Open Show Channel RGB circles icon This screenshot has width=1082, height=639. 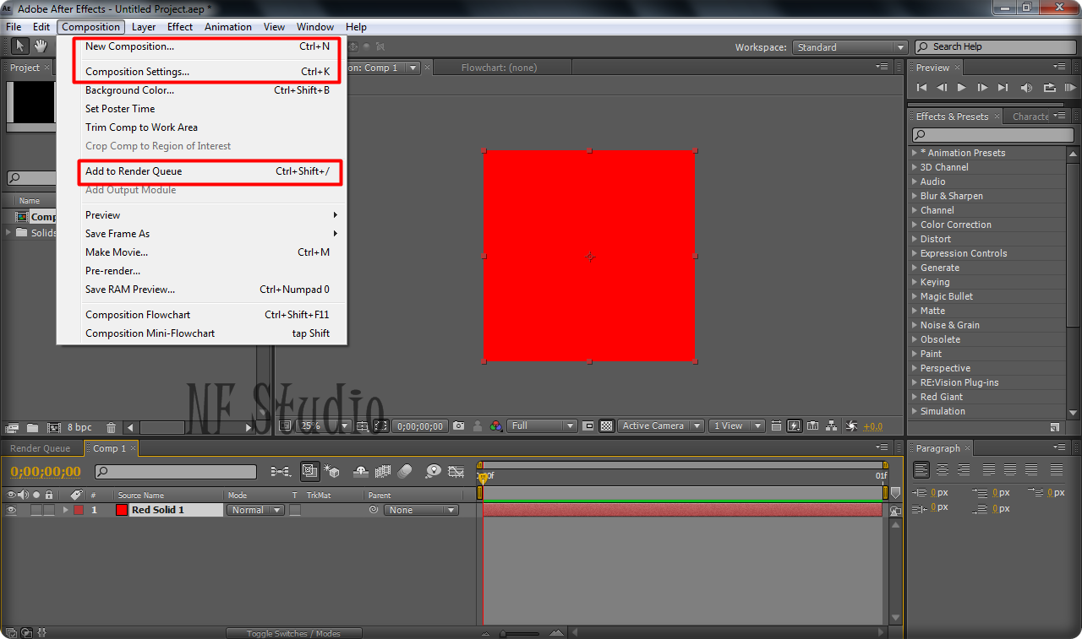pyautogui.click(x=496, y=425)
